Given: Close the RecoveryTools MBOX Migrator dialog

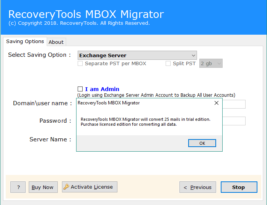Looking at the screenshot, I should pos(217,103).
